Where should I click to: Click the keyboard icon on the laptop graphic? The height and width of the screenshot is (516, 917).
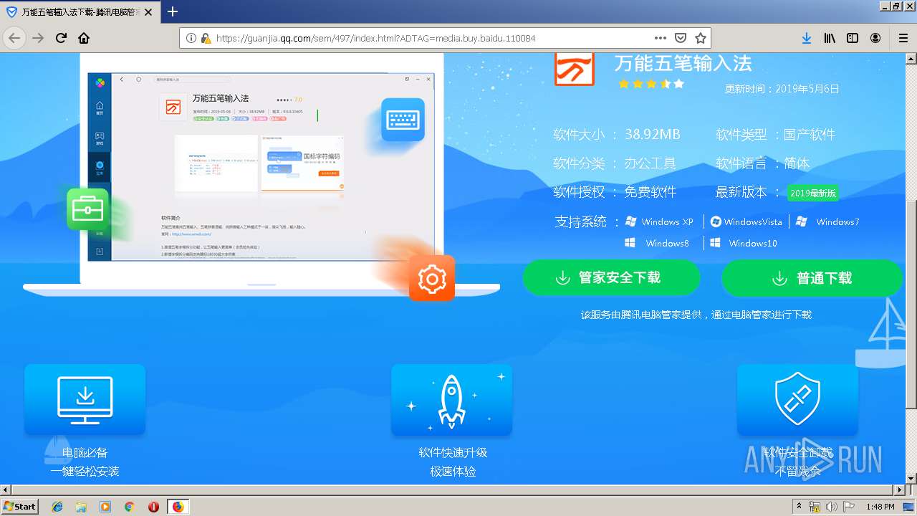tap(403, 120)
